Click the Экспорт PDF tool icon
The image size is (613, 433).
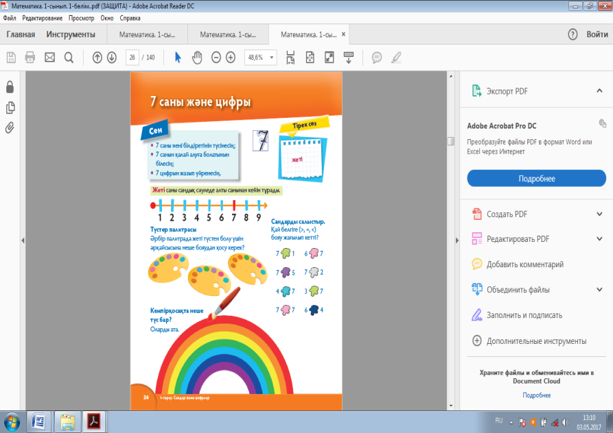click(x=476, y=90)
